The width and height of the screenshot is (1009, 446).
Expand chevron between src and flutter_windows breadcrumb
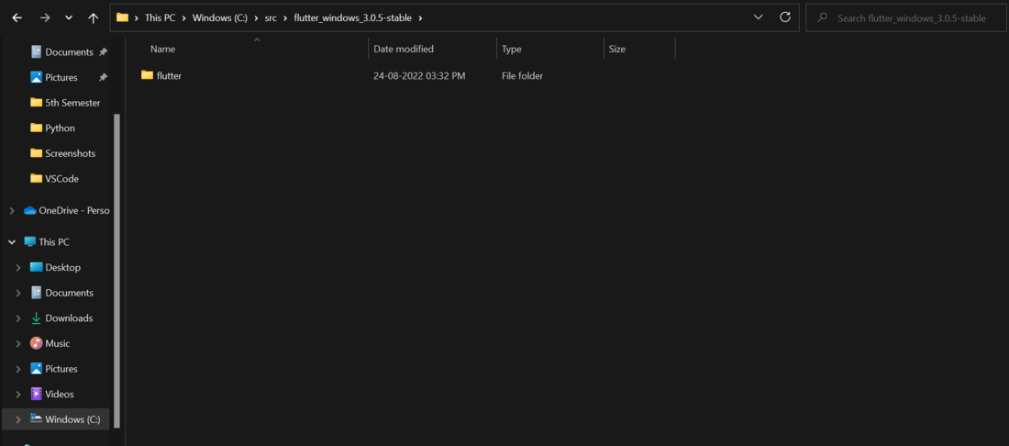tap(285, 18)
